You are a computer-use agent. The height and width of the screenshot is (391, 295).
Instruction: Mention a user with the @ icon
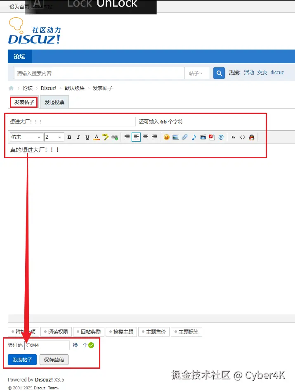pos(221,137)
